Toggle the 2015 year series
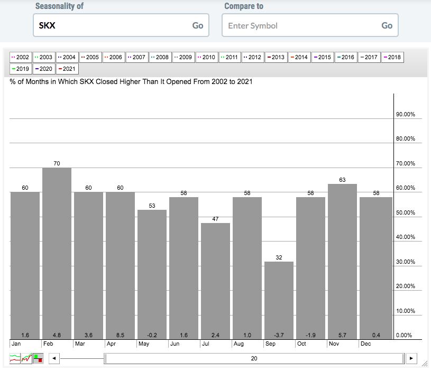This screenshot has height=371, width=431. point(323,57)
